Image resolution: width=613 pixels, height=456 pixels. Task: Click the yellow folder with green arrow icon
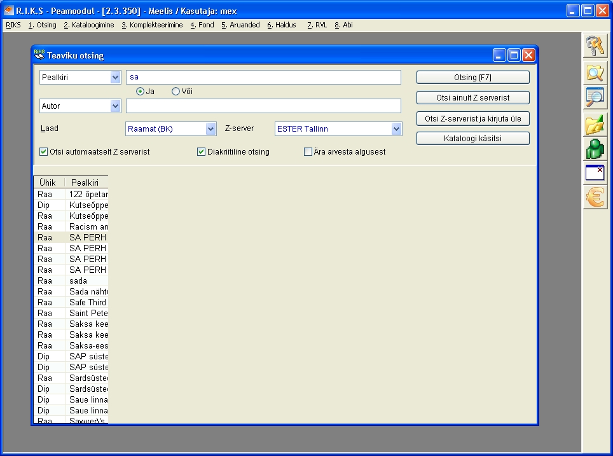click(x=595, y=124)
